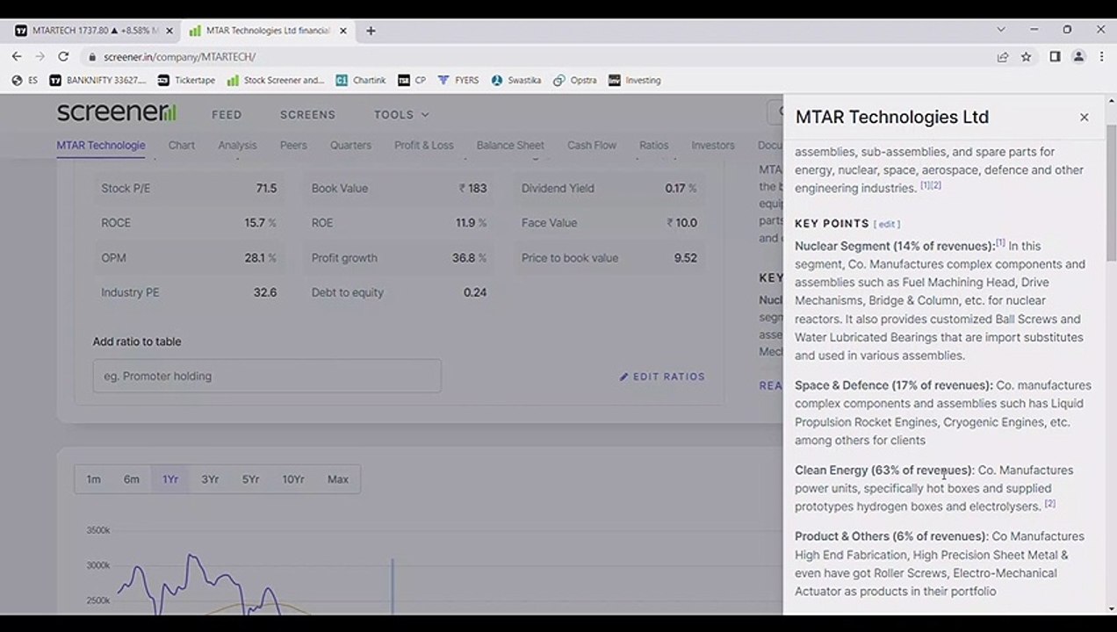The width and height of the screenshot is (1117, 632).
Task: Open the page share icon in address bar
Action: click(x=1002, y=56)
